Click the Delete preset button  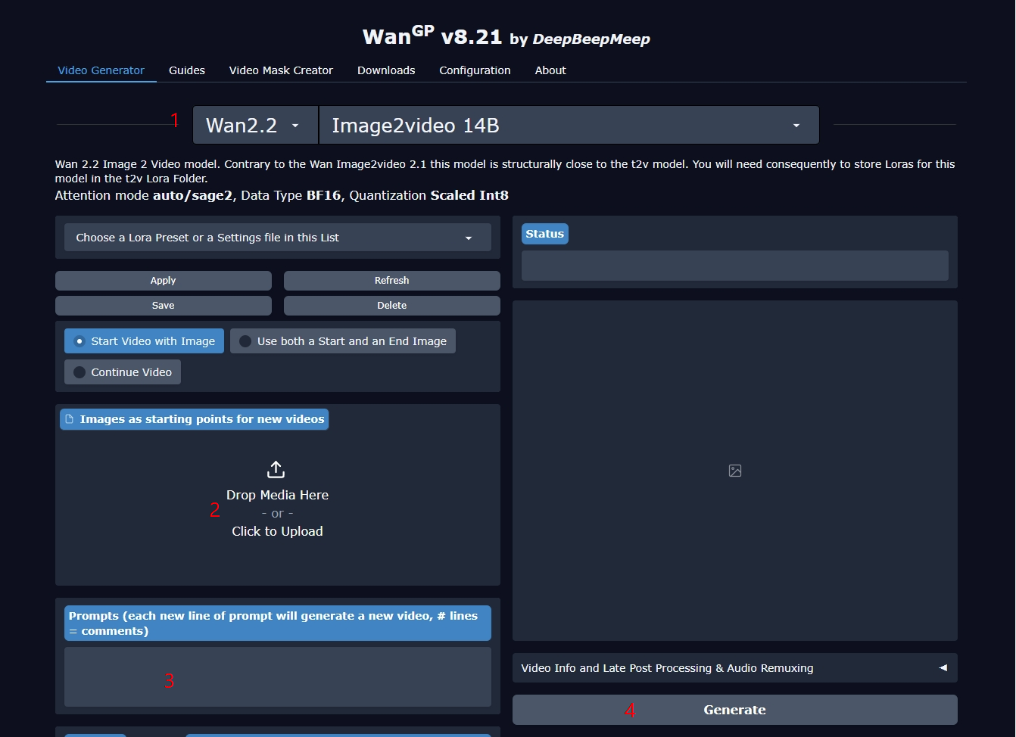[391, 306]
